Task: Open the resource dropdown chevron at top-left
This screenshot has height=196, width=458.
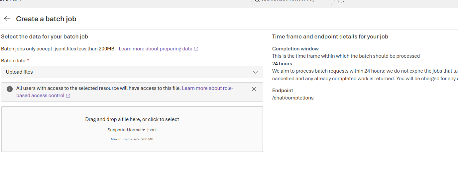Action: 21,1
